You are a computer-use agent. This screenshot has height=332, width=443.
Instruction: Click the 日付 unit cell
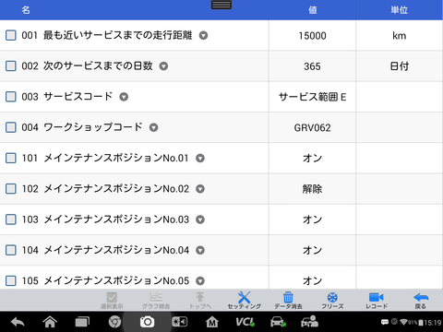pos(400,66)
